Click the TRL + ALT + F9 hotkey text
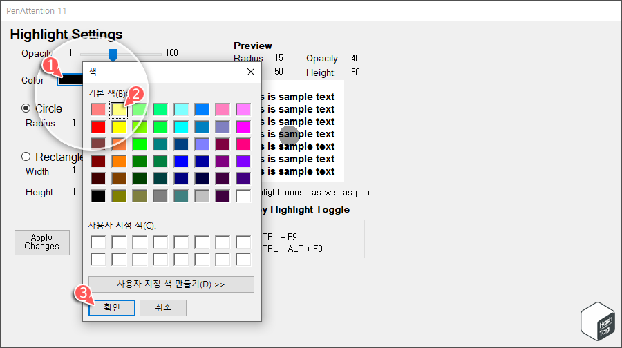 point(292,249)
